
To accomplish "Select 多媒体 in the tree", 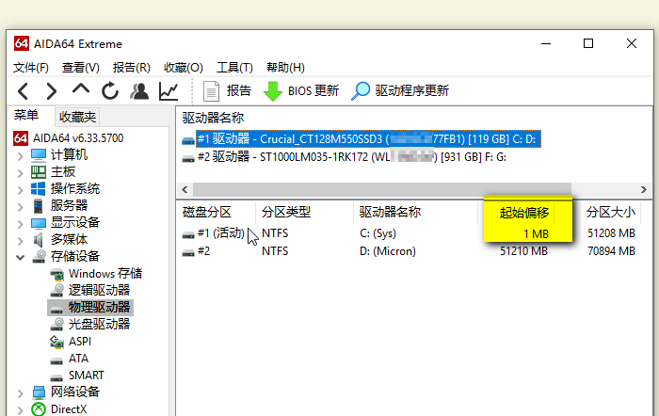I will [x=69, y=239].
